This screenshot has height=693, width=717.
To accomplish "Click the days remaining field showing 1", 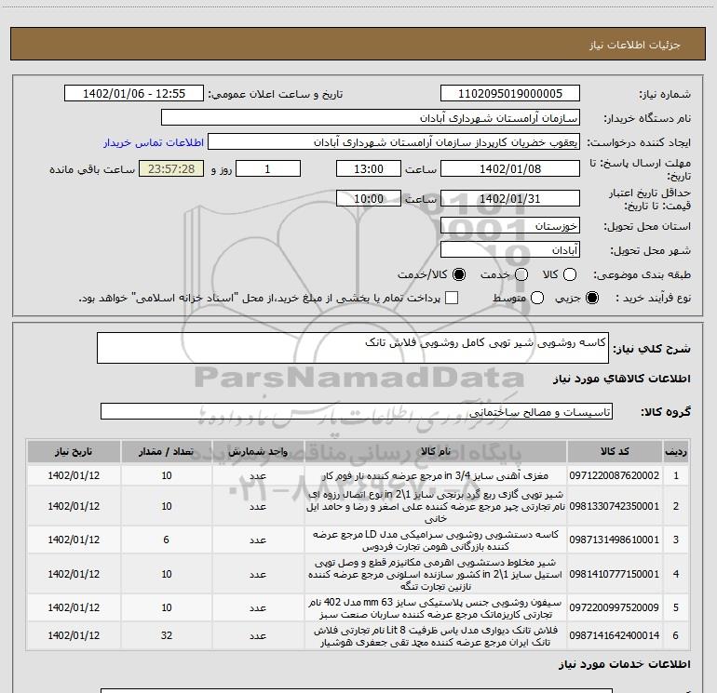I will (268, 168).
